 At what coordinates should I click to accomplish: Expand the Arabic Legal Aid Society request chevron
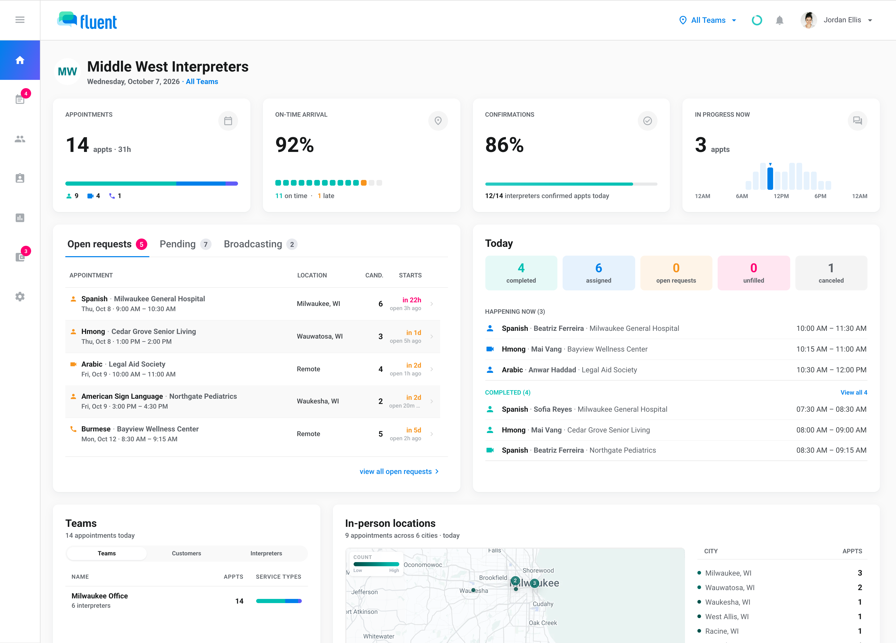[x=431, y=369]
